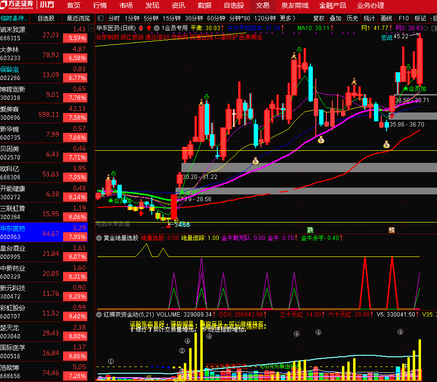This screenshot has height=382, width=437.
Task: Click the 方正证券 logo icon
Action: [x=4, y=4]
